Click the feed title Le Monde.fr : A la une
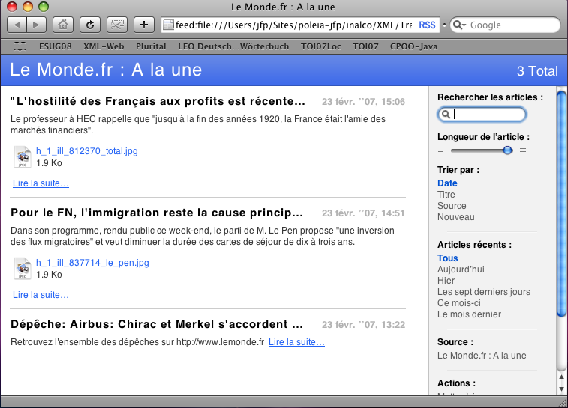The height and width of the screenshot is (408, 568). (x=106, y=70)
